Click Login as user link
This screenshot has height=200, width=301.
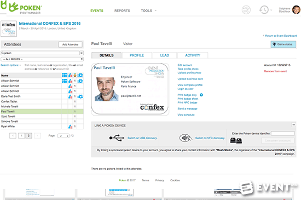click(185, 89)
